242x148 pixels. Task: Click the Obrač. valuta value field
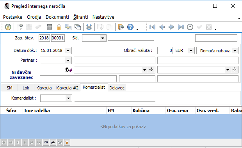coord(165,51)
